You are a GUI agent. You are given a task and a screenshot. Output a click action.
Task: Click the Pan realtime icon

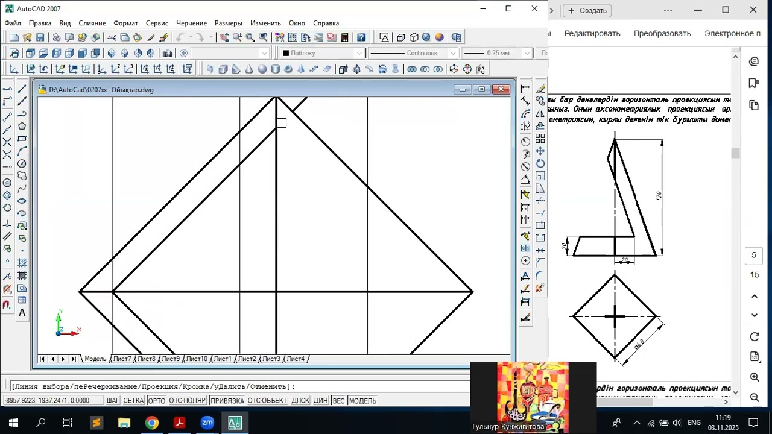coord(224,37)
